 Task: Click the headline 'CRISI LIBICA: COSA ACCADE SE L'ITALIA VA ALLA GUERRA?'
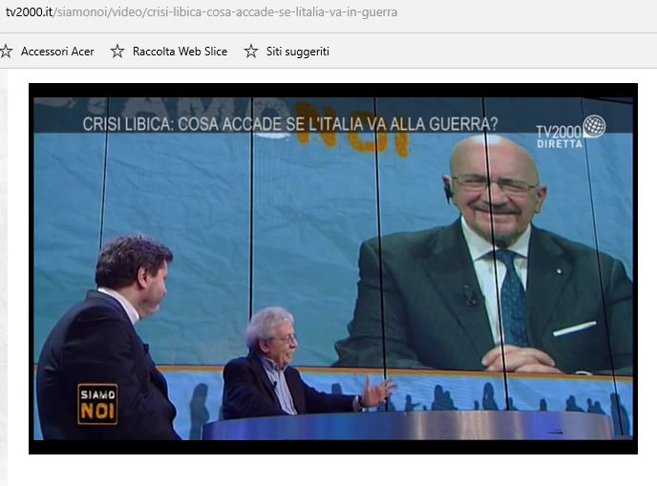point(290,124)
